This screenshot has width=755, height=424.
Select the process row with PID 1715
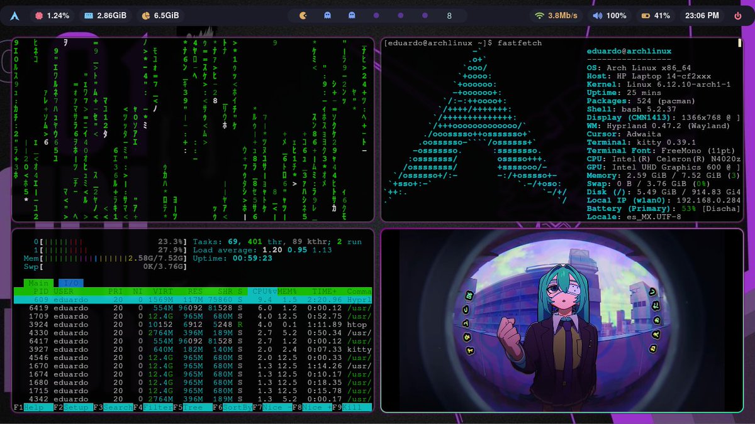click(x=193, y=391)
